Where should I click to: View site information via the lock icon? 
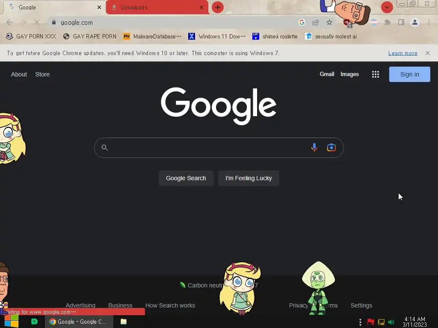(54, 22)
